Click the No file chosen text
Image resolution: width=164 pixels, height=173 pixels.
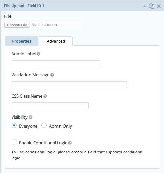tap(44, 25)
